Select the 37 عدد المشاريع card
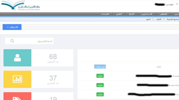 52,79
